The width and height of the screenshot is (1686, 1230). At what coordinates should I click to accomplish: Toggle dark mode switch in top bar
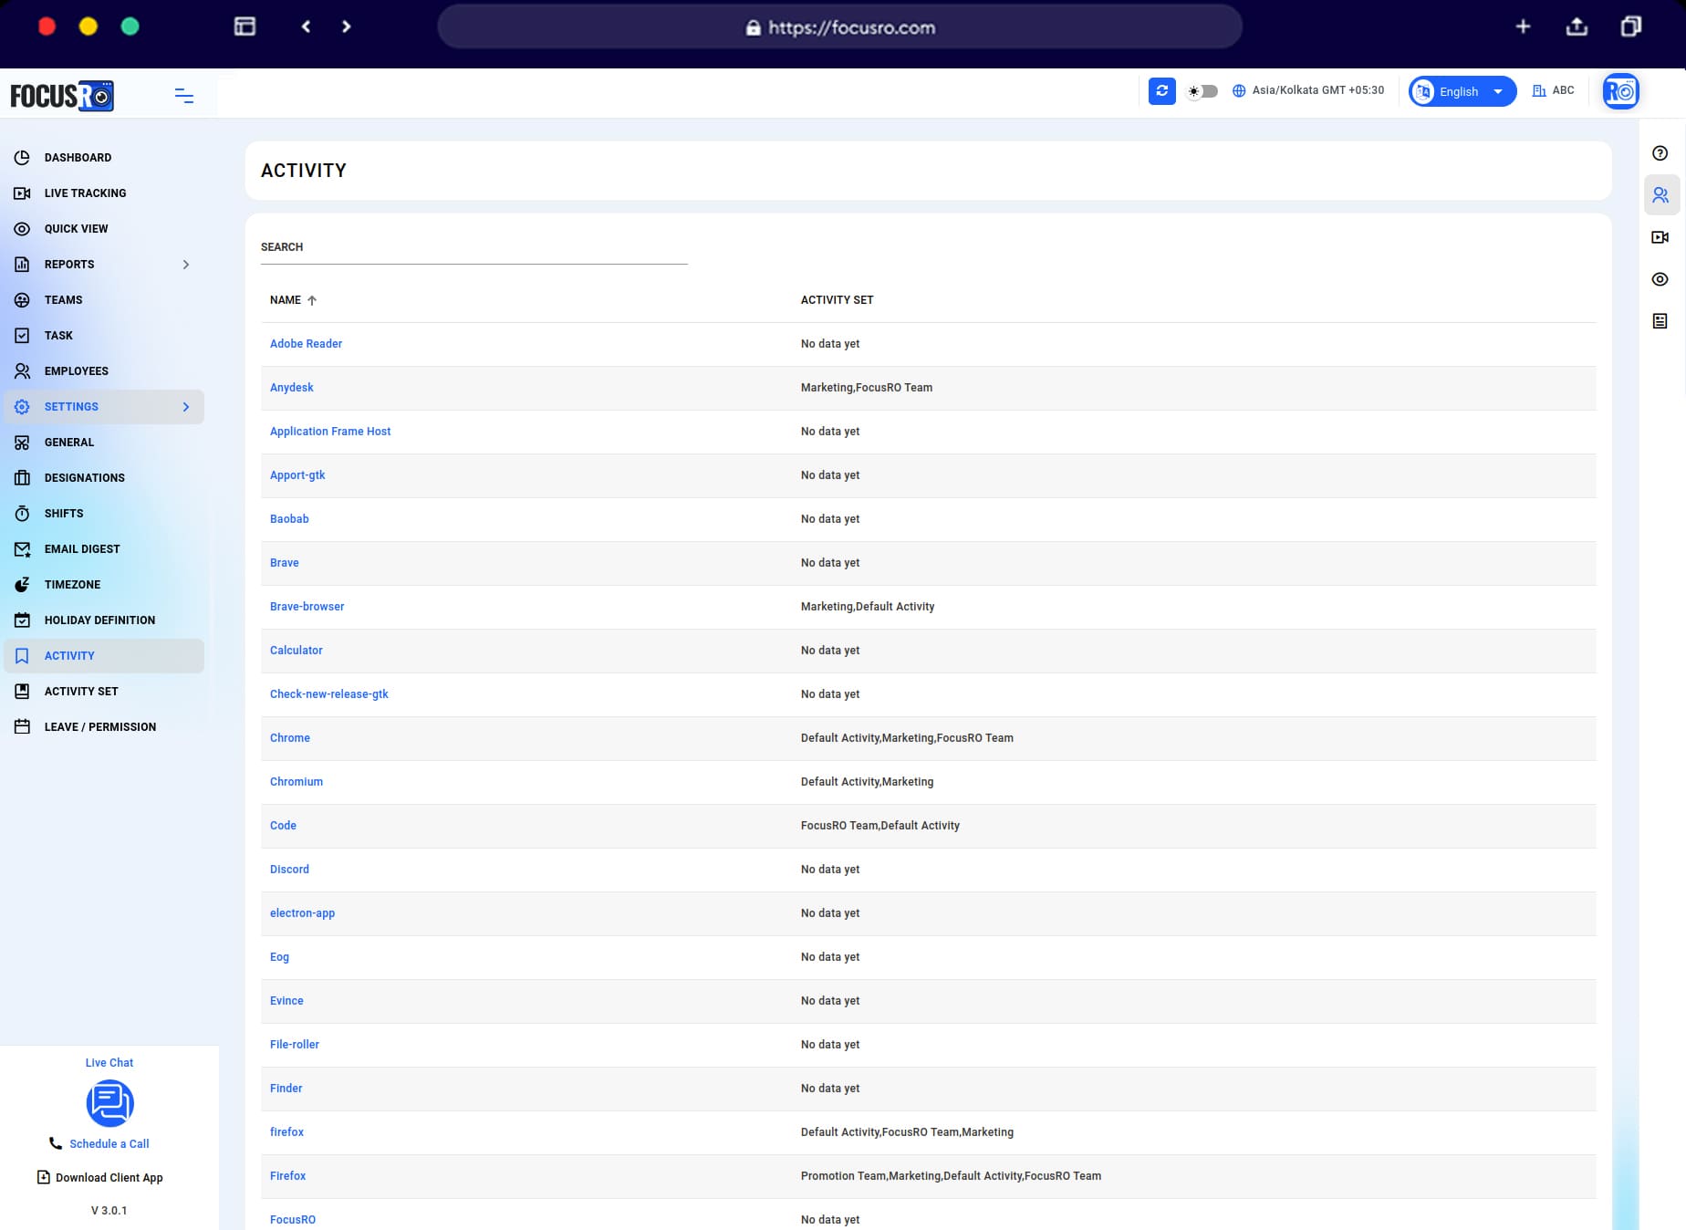pos(1202,91)
